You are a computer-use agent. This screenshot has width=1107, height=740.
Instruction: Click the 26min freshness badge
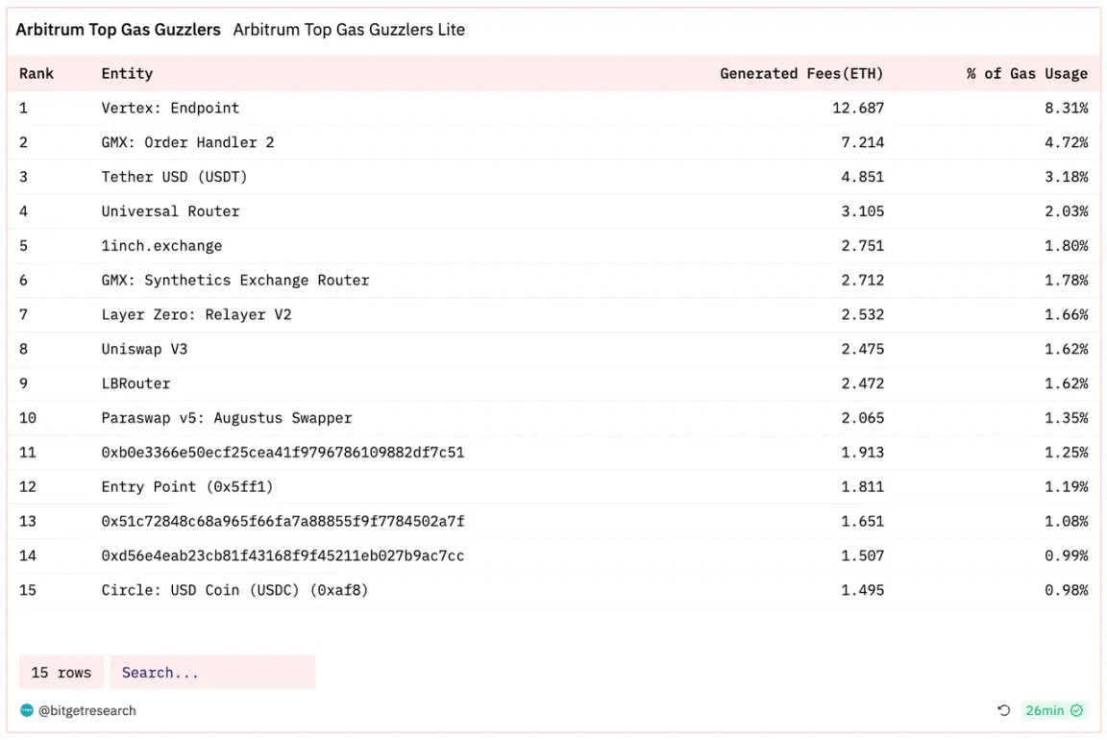pos(1045,710)
